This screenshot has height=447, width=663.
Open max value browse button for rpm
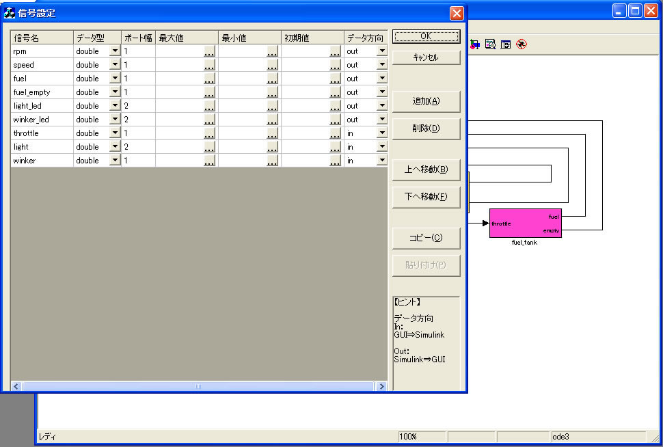click(x=209, y=51)
